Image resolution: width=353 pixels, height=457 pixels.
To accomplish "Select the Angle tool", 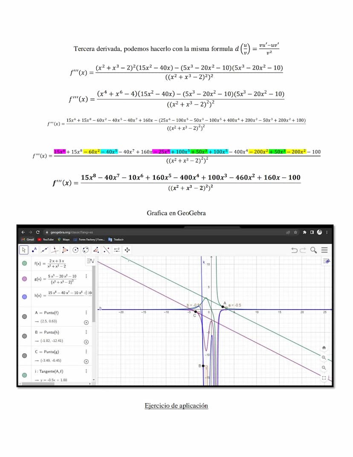I will (x=96, y=250).
